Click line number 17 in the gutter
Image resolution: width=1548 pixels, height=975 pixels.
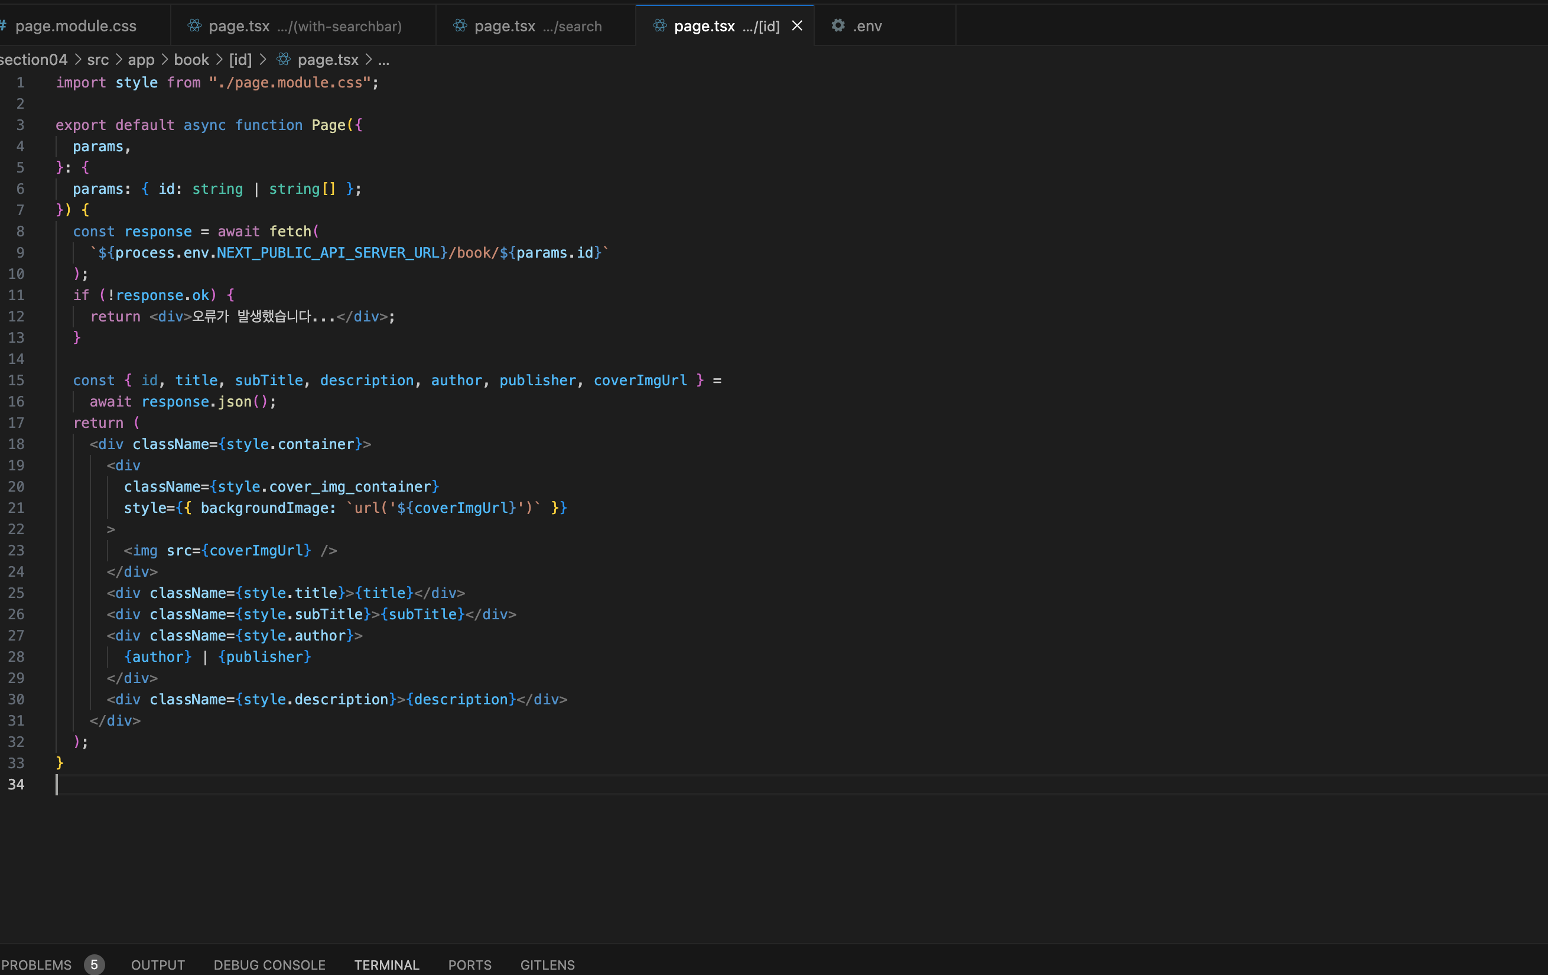coord(16,422)
